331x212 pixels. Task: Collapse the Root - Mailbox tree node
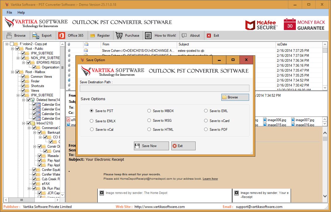(13, 72)
